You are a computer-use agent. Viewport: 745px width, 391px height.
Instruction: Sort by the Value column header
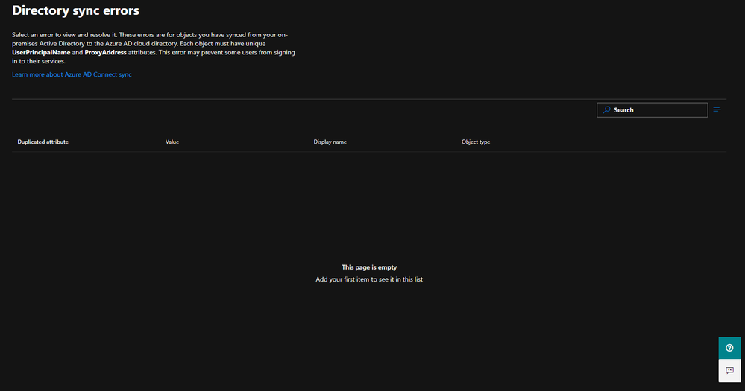coord(172,142)
